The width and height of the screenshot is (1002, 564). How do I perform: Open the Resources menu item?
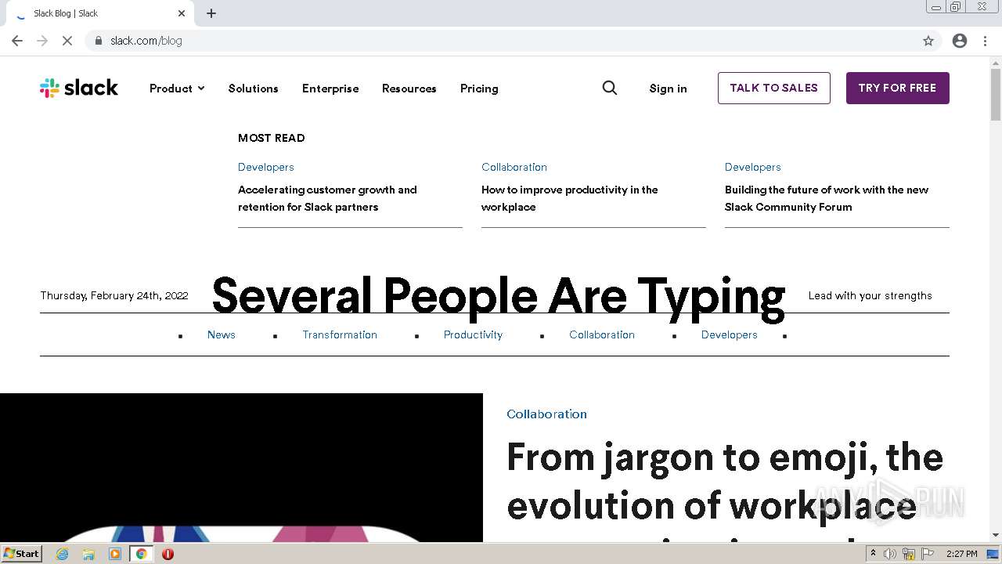click(x=409, y=89)
